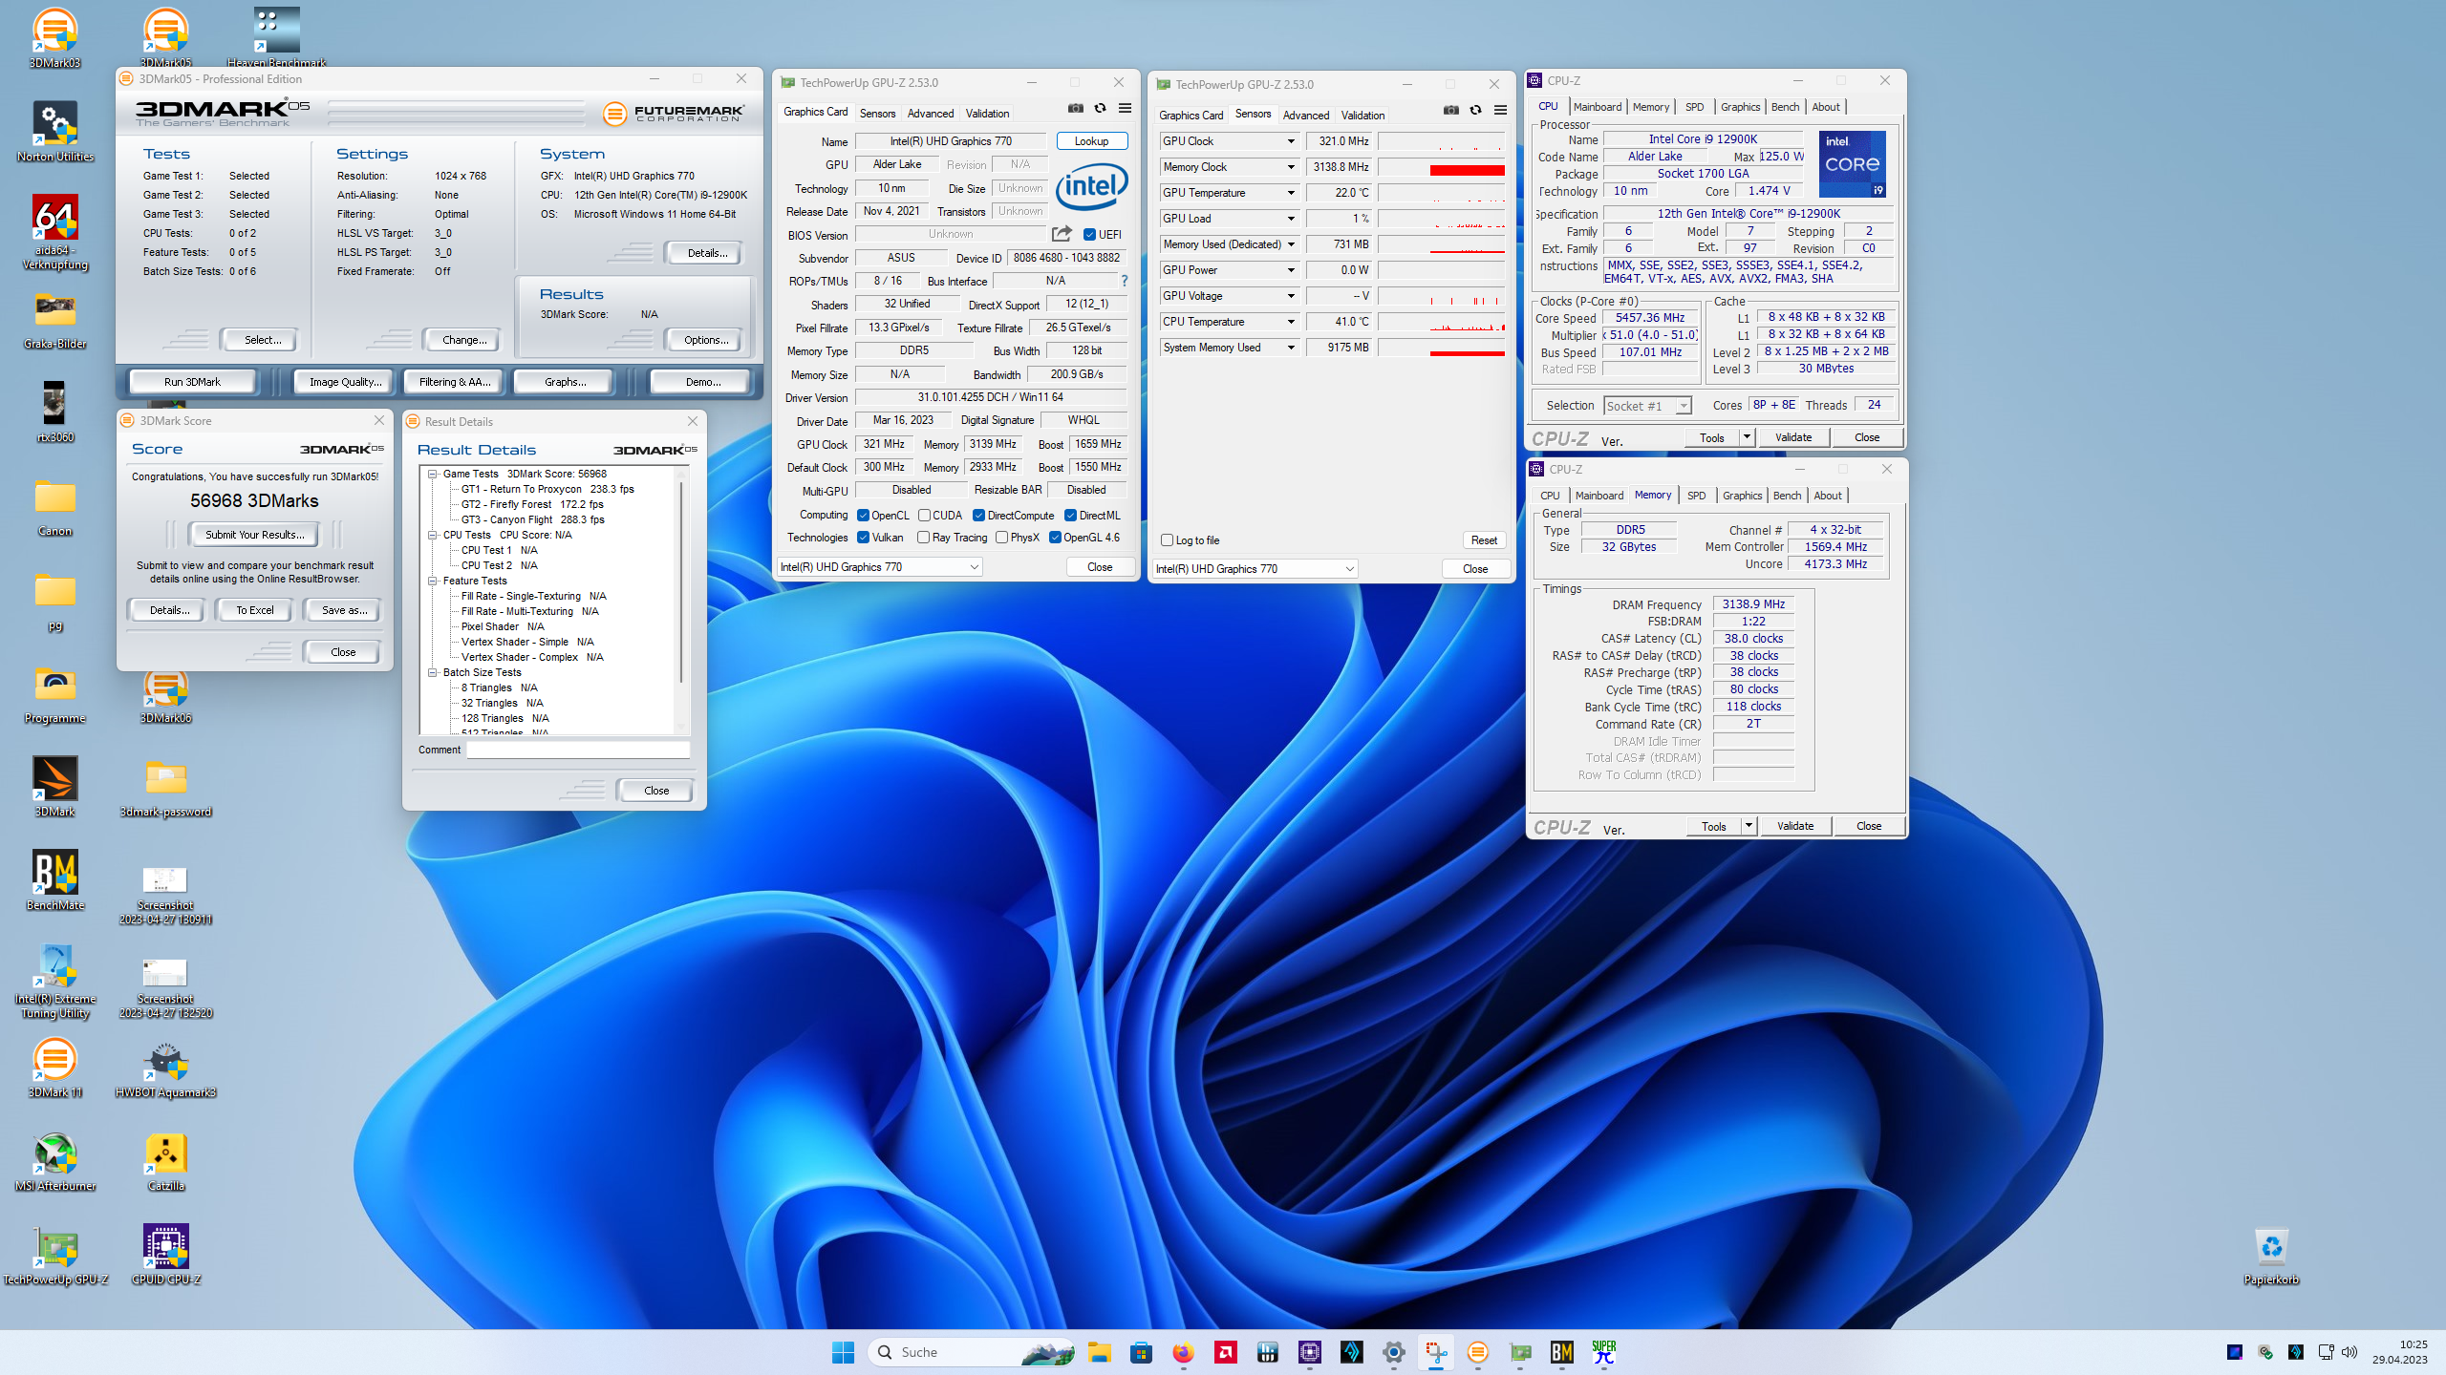Toggle the OpenCL checkbox

coord(863,516)
